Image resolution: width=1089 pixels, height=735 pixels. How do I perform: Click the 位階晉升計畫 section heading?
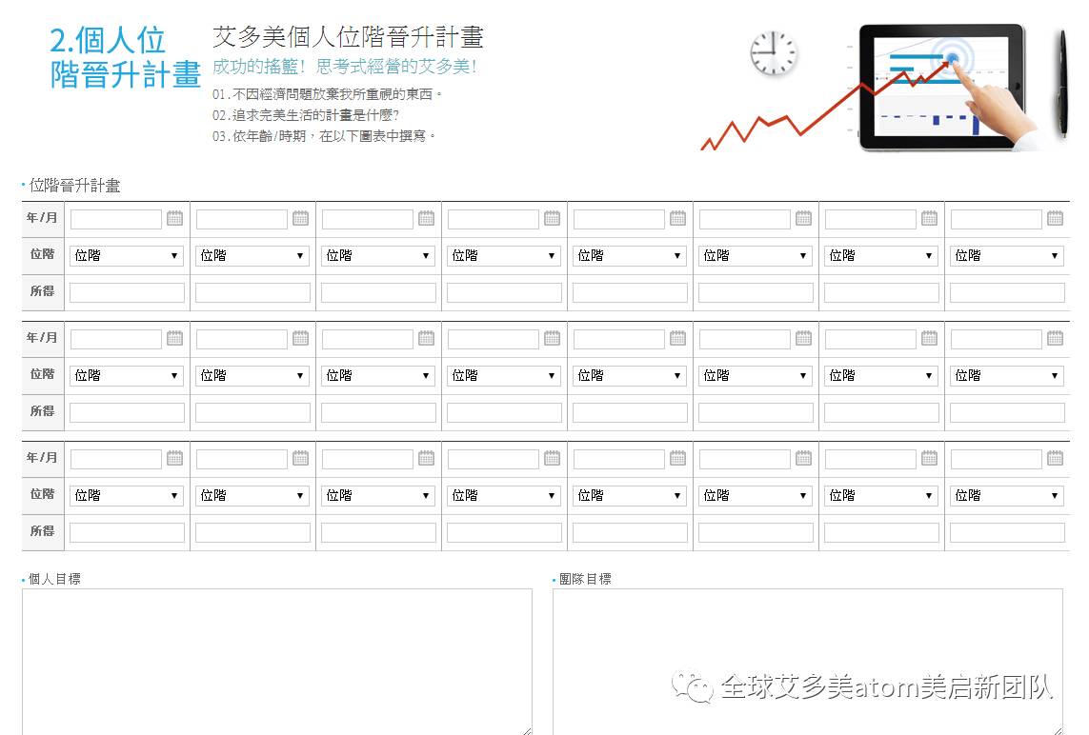(74, 186)
